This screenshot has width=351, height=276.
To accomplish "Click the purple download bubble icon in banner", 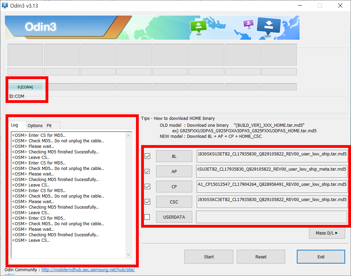I will (248, 23).
